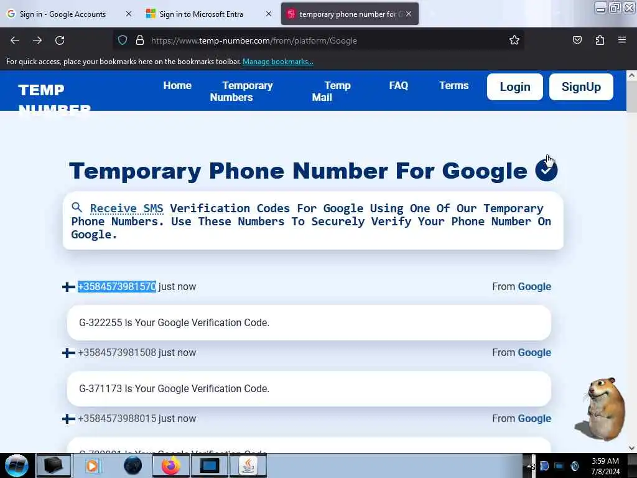The image size is (637, 478).
Task: Bookmark this page with the star icon
Action: pos(514,40)
